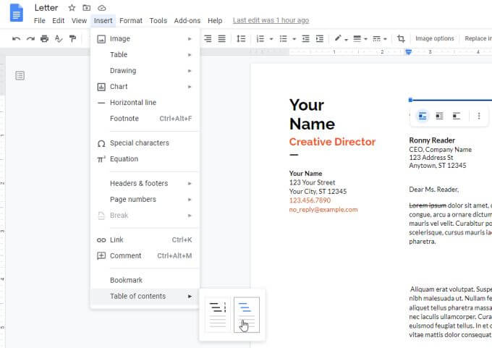
Task: Click the Crop image icon
Action: pos(401,38)
